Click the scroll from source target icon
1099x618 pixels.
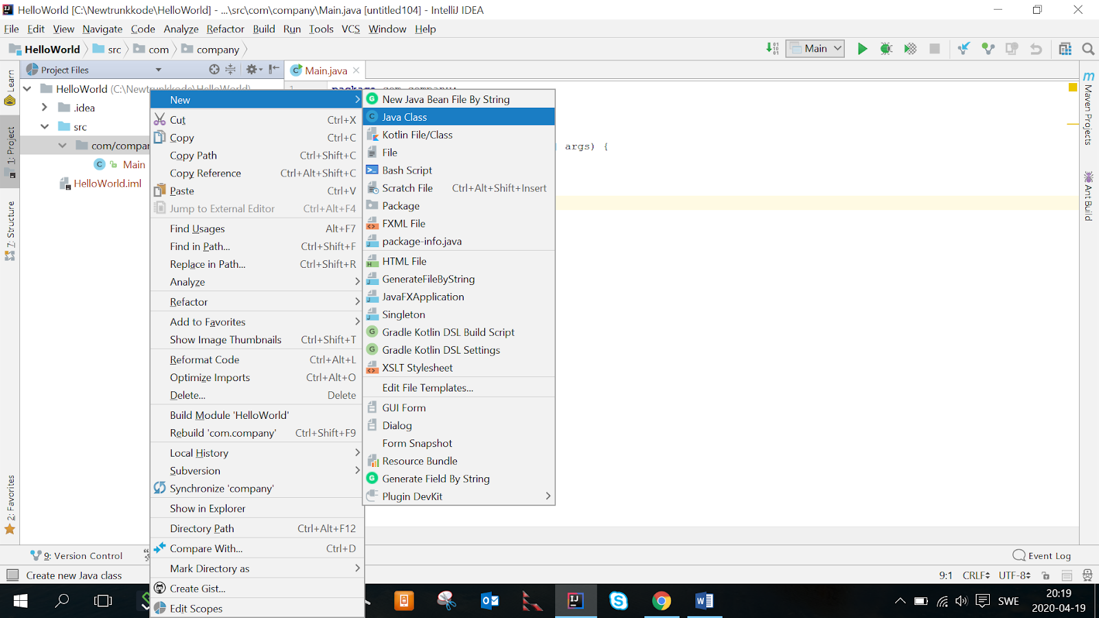pos(214,69)
